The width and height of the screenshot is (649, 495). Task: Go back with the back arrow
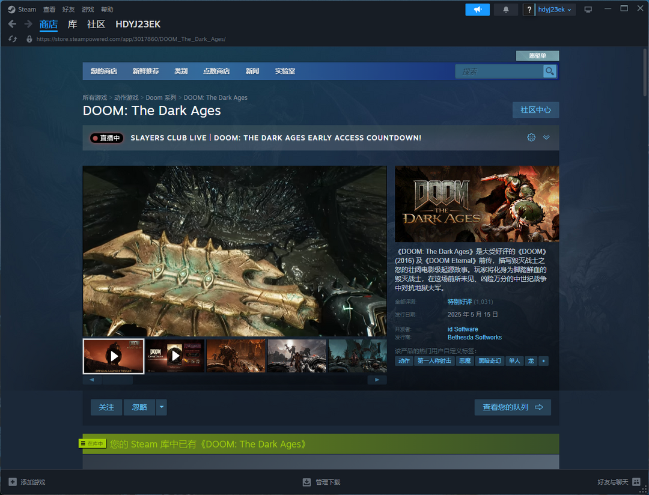[x=13, y=24]
